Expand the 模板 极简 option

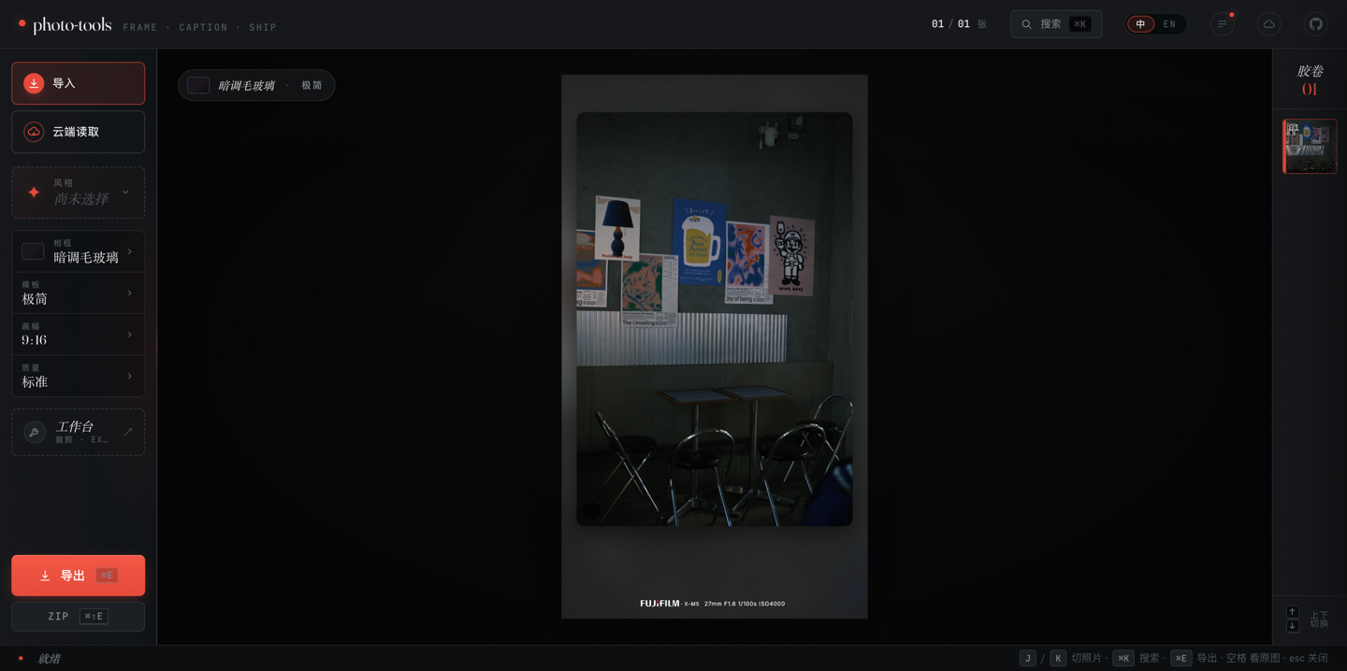(79, 293)
